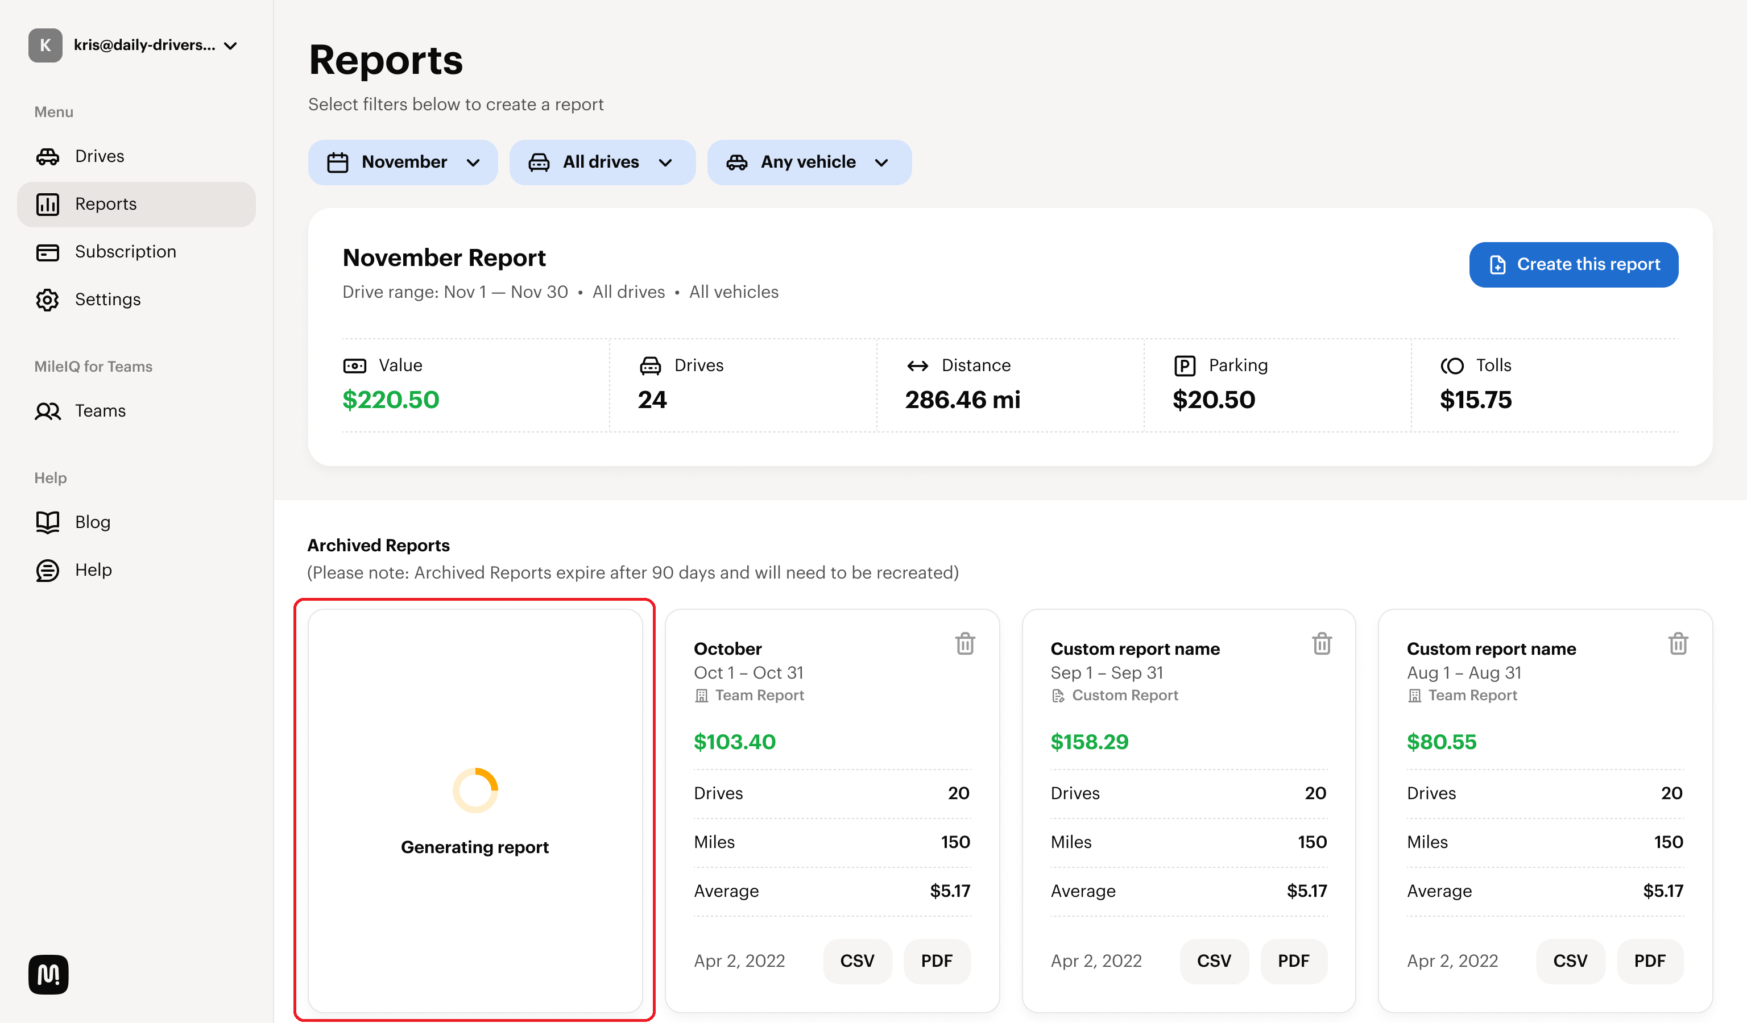Screen dimensions: 1747x1023
Task: Click the document icon on Create this report
Action: (x=1497, y=265)
